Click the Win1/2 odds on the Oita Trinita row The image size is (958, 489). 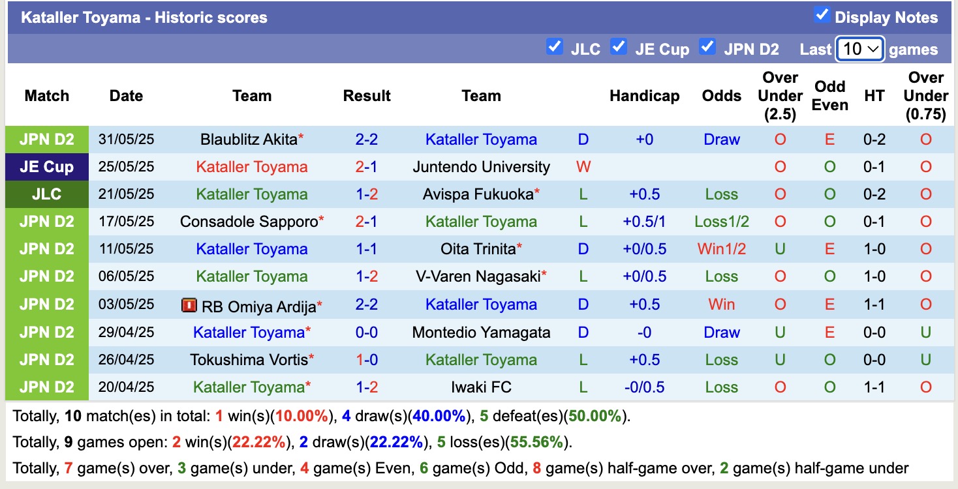tap(722, 248)
